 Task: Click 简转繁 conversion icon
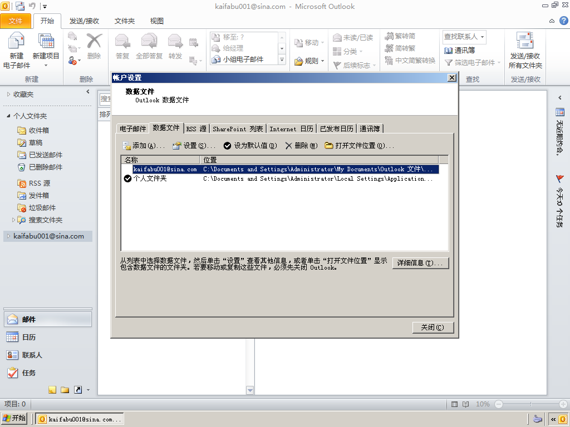pyautogui.click(x=400, y=48)
